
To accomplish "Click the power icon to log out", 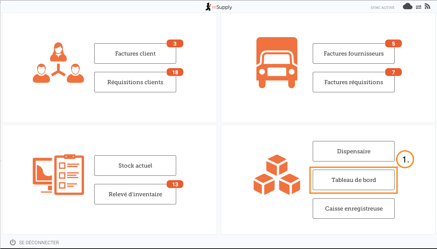I will pyautogui.click(x=13, y=243).
